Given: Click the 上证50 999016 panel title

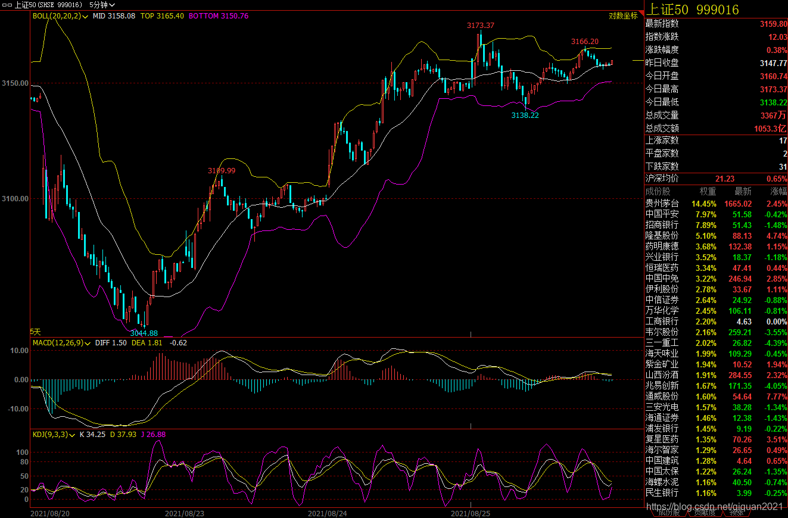Looking at the screenshot, I should click(693, 10).
